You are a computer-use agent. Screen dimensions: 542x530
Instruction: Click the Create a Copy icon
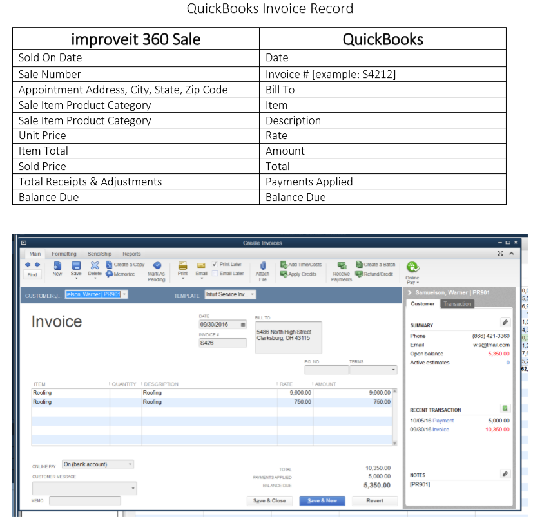[110, 265]
